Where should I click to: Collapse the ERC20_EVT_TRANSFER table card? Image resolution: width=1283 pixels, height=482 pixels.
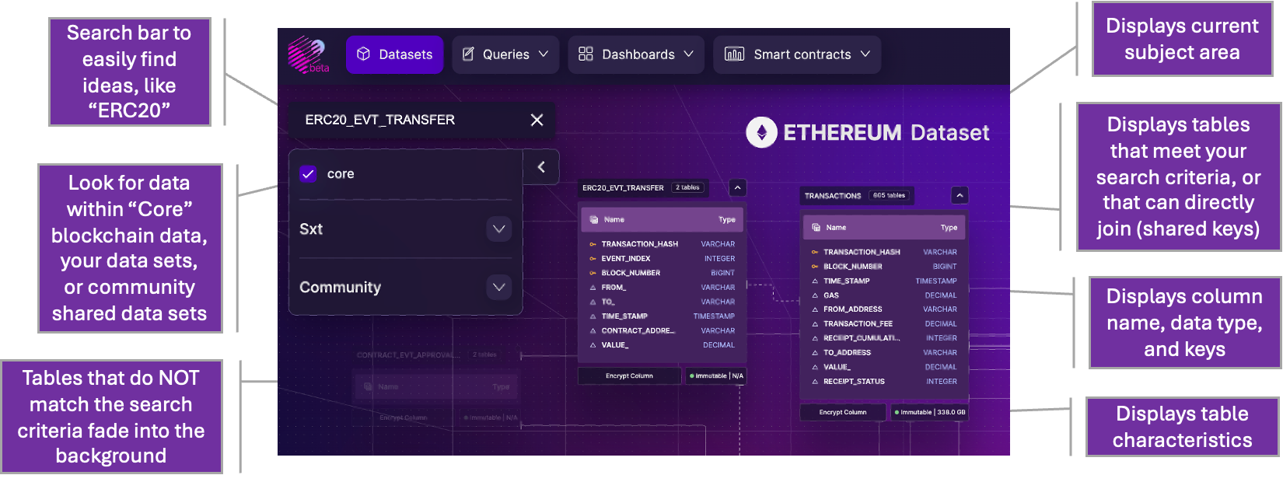point(737,187)
